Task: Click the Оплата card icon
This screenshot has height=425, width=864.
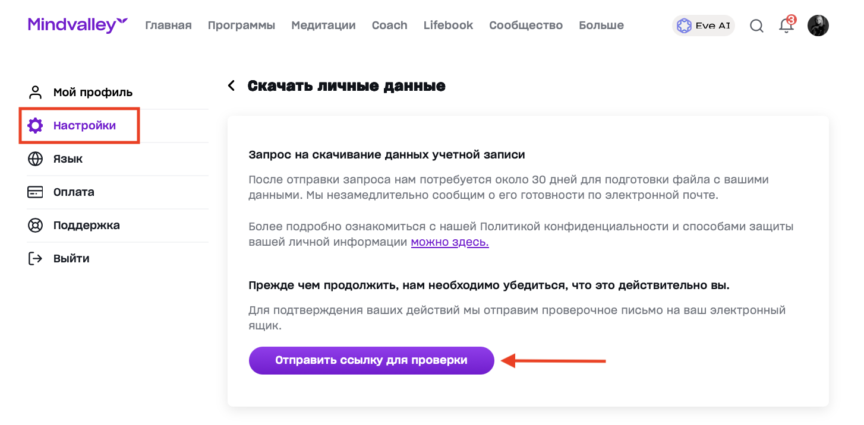Action: 35,192
